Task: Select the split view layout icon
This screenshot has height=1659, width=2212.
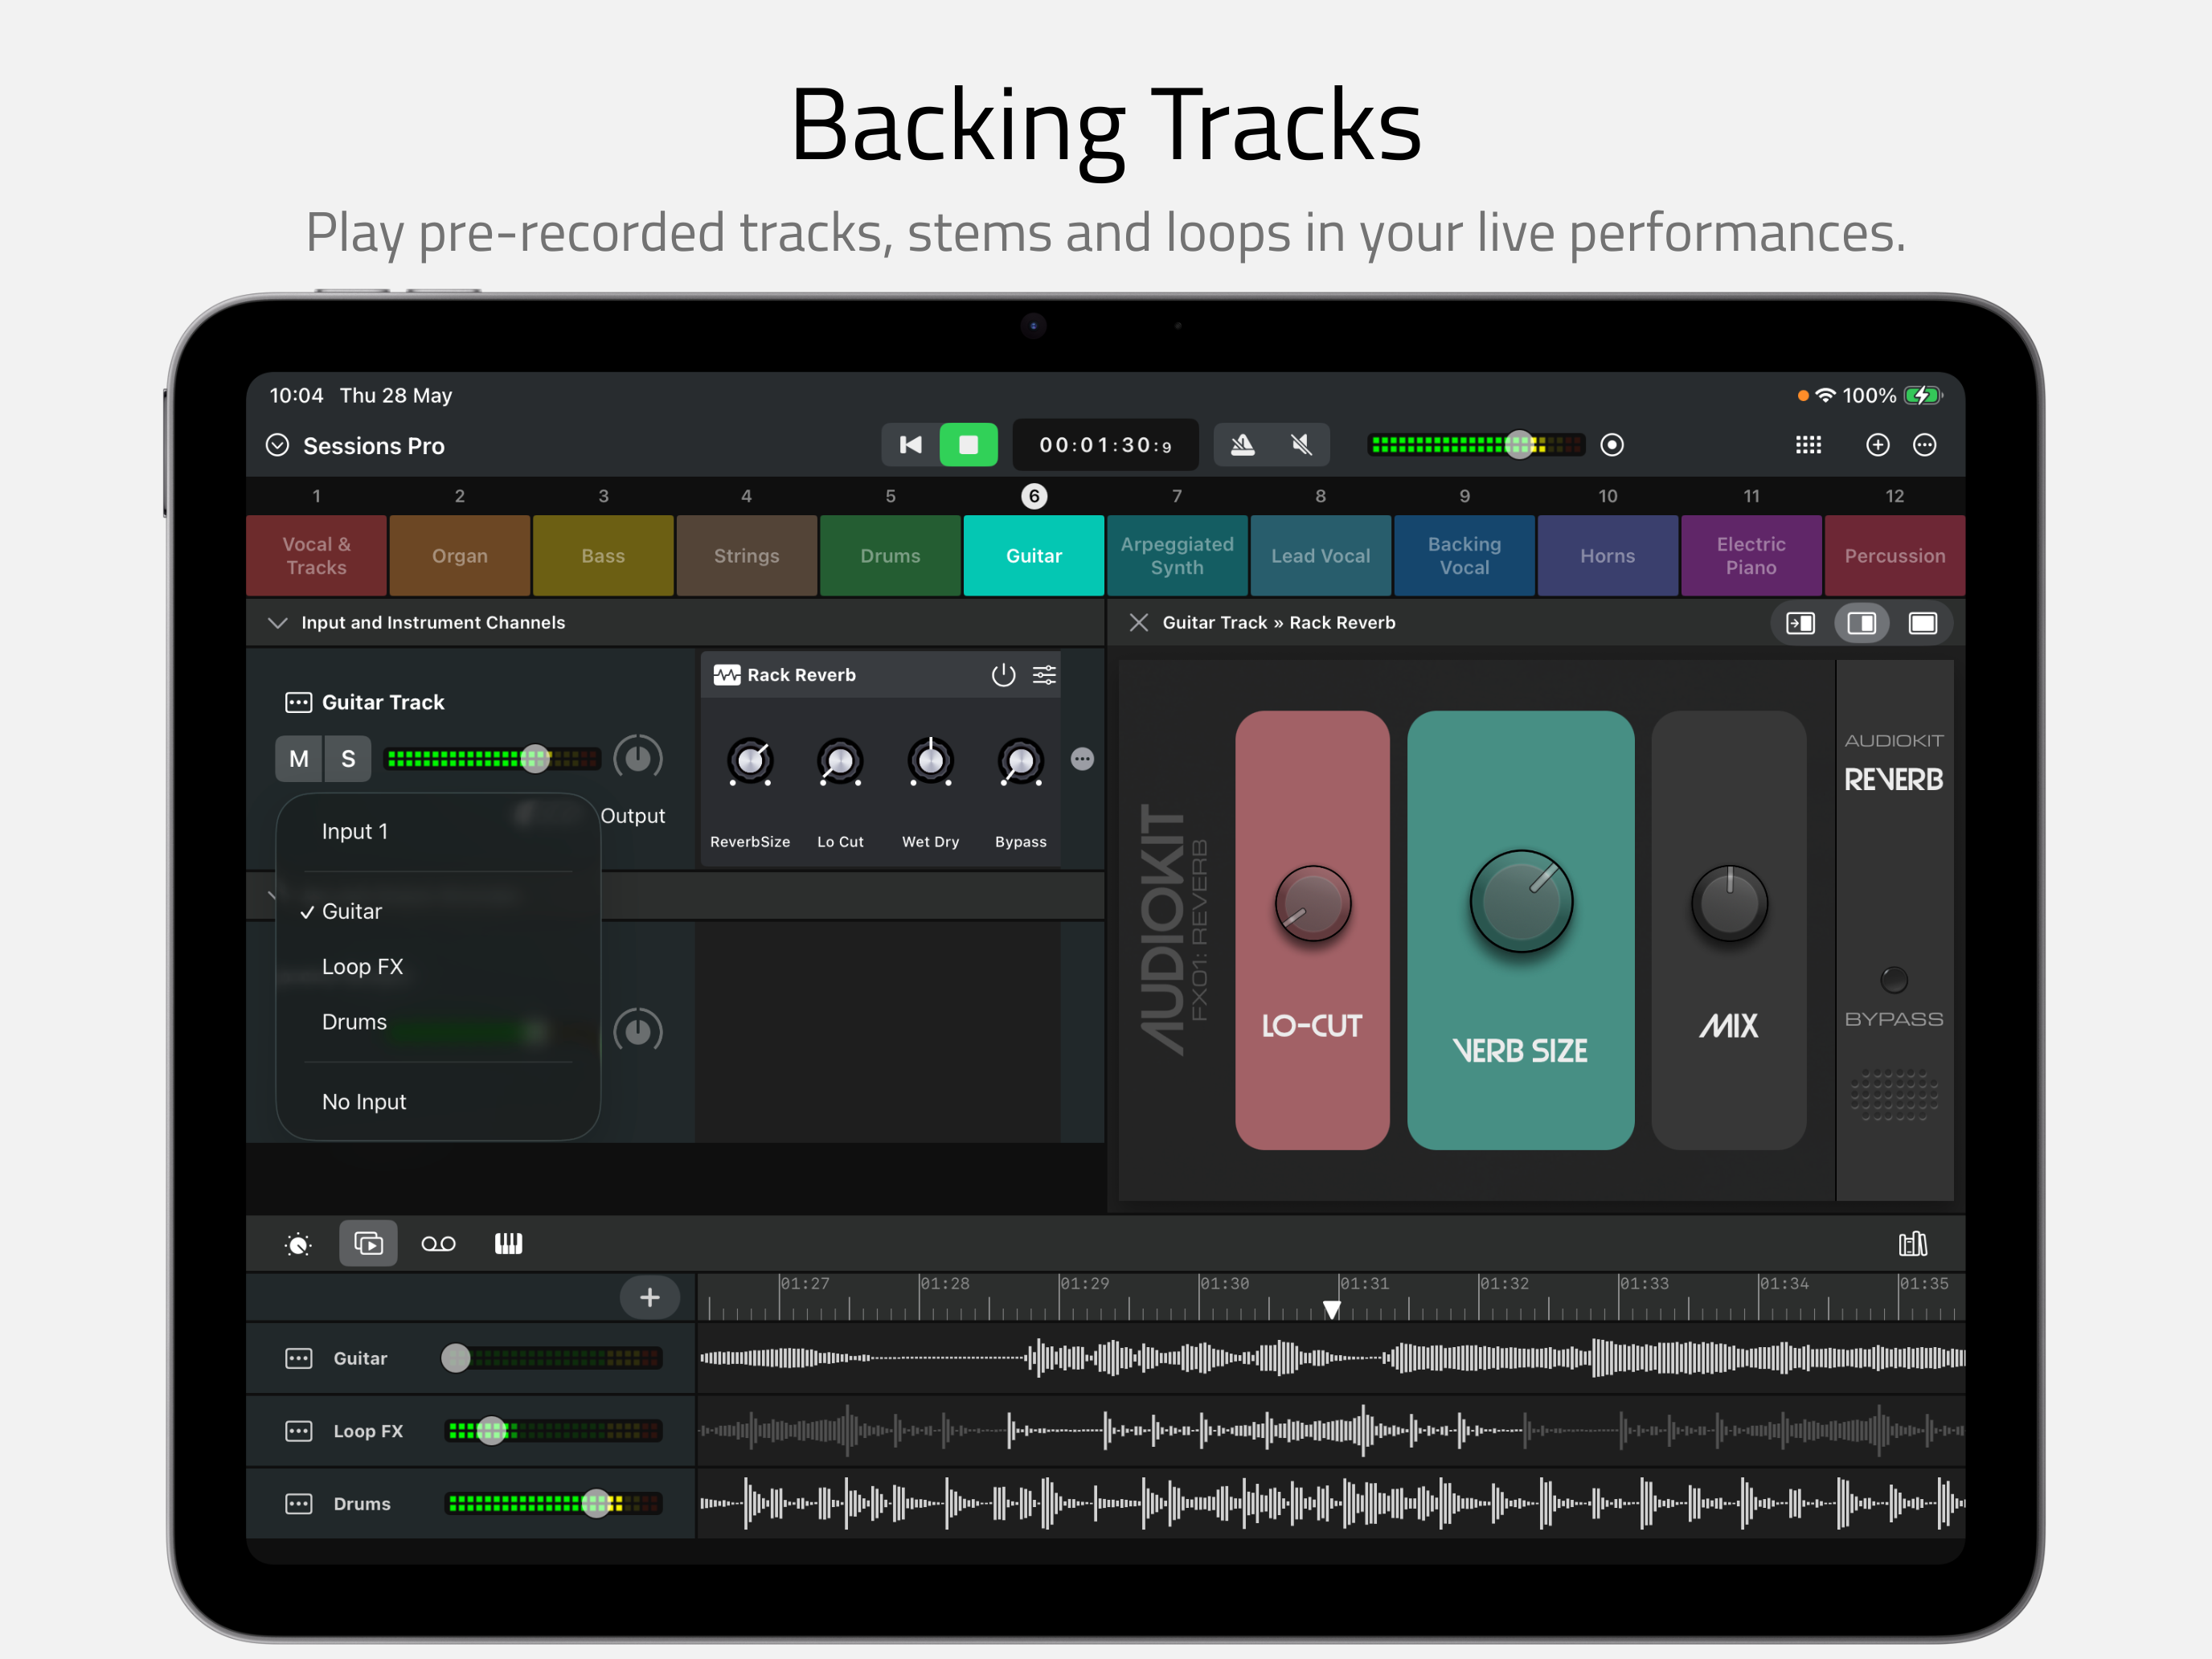Action: [x=1861, y=624]
